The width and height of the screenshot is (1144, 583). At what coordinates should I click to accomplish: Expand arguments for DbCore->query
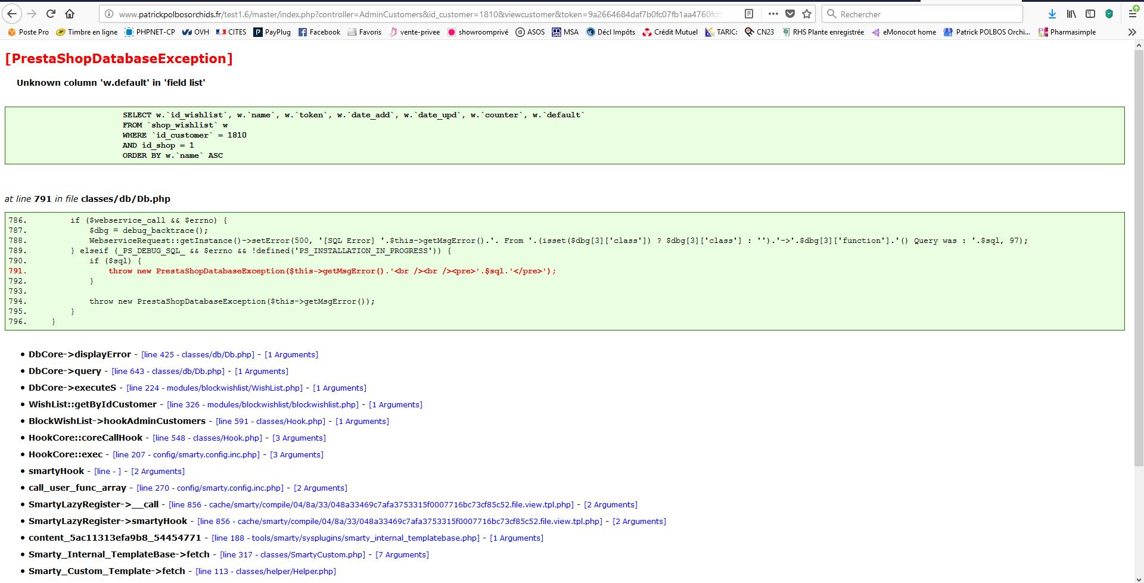(x=262, y=371)
